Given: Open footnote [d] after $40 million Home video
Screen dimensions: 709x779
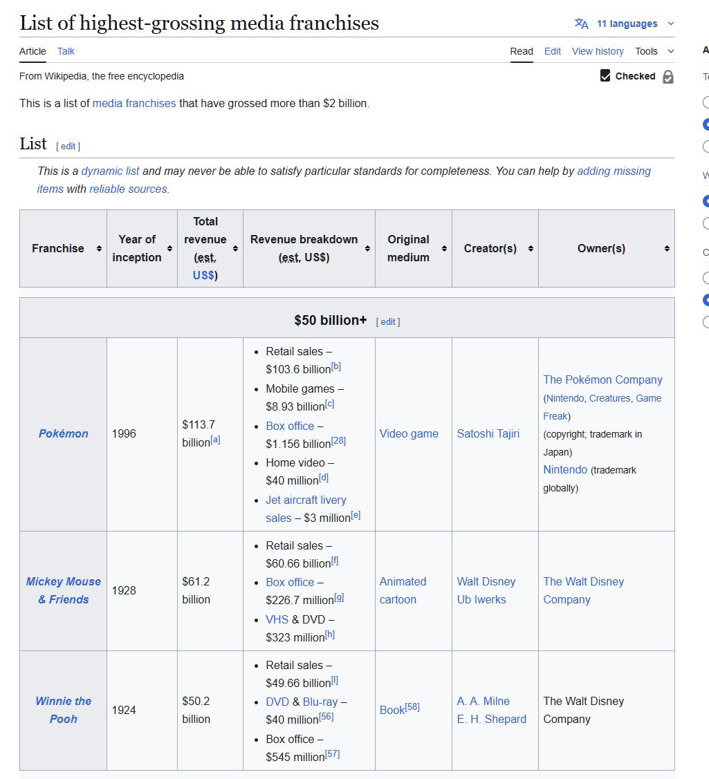Looking at the screenshot, I should 324,478.
